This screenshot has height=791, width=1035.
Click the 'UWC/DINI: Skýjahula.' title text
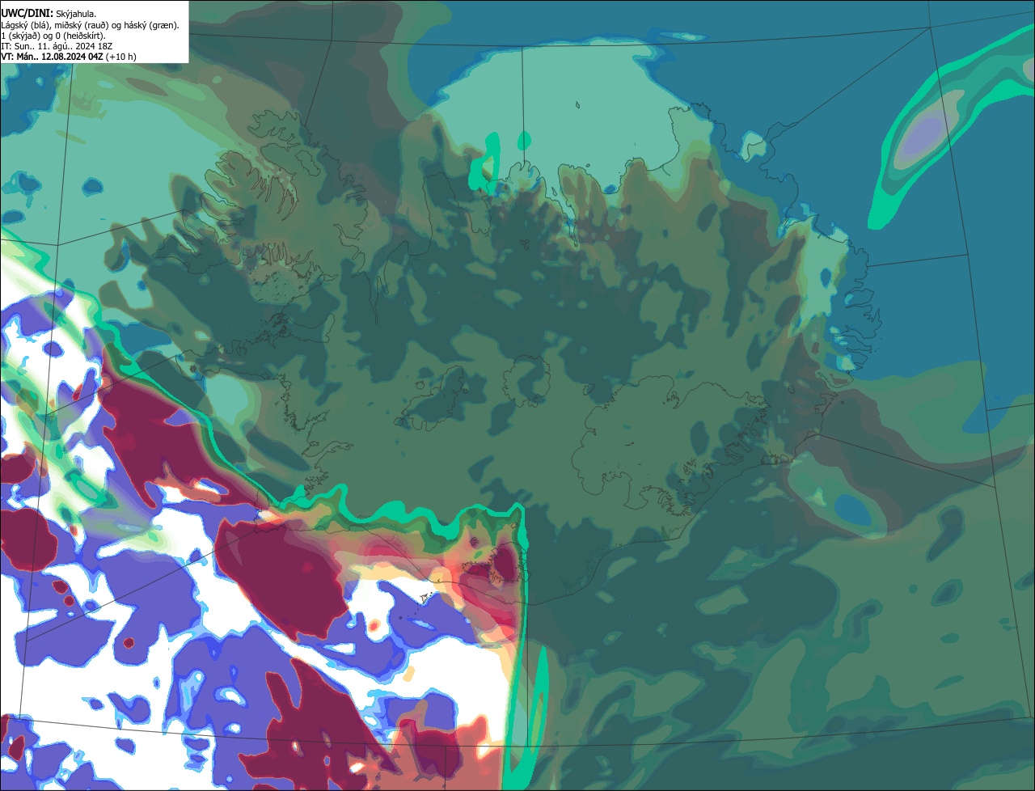point(49,14)
